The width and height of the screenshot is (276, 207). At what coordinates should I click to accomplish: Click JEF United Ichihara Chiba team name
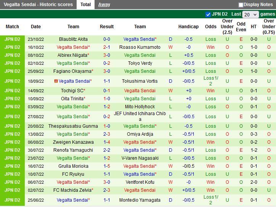click(x=140, y=116)
